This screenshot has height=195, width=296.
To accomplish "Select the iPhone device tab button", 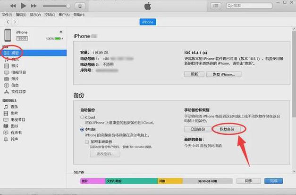I will pos(148,22).
